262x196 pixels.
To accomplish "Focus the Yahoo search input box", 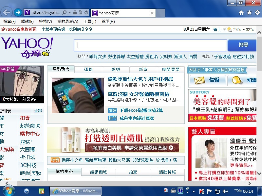I will pos(150,45).
